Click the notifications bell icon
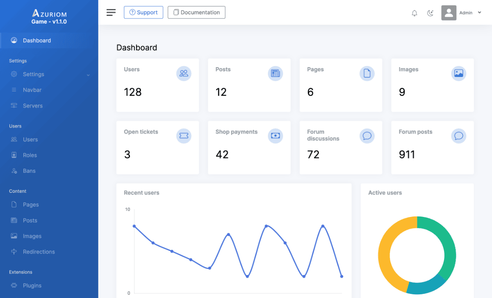 (x=415, y=13)
